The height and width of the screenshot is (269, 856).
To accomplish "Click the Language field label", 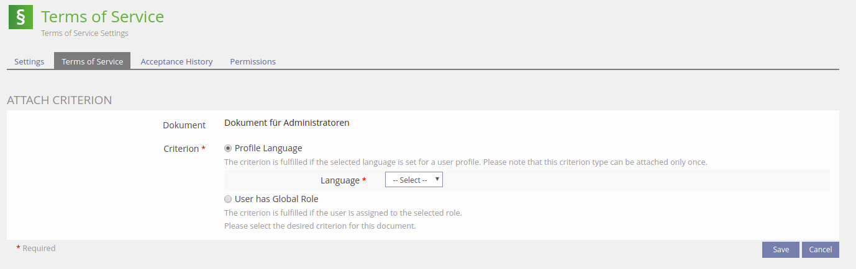I will pos(340,180).
